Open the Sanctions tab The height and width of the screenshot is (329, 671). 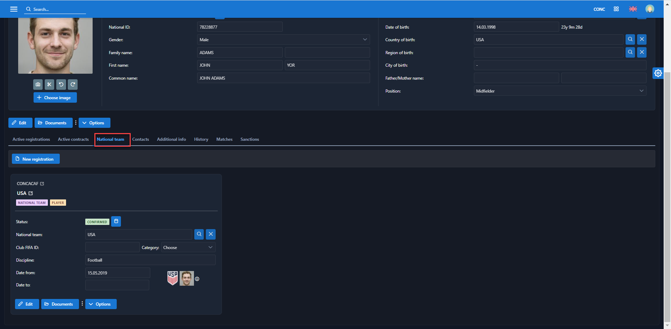point(250,139)
